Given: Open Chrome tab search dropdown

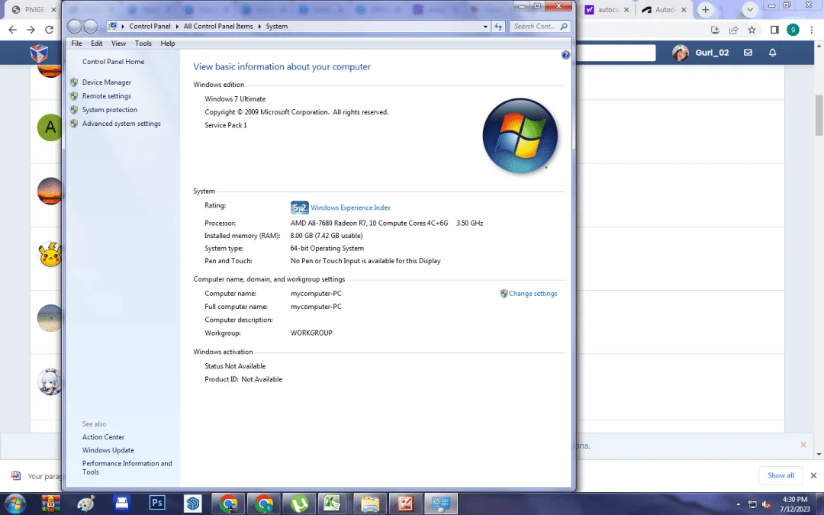Looking at the screenshot, I should coord(750,9).
